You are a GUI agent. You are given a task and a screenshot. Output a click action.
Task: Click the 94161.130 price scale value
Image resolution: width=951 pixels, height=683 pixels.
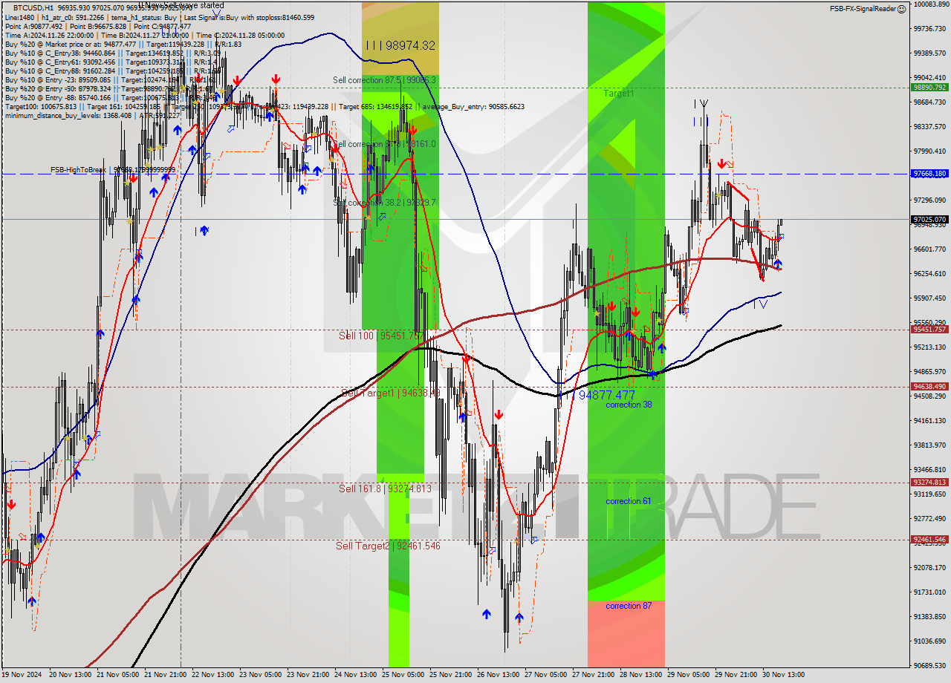[x=929, y=420]
